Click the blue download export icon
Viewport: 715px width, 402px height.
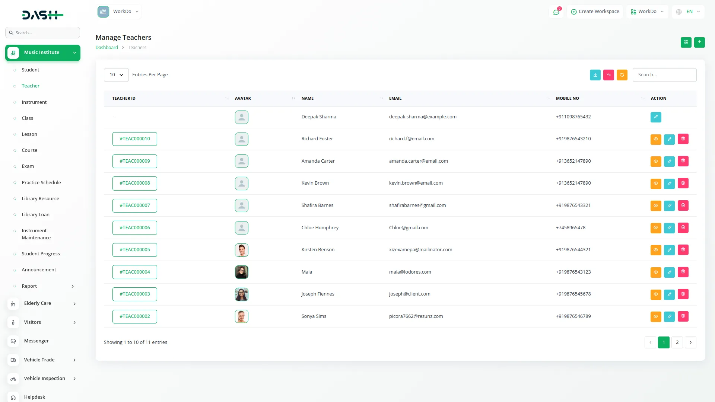(595, 75)
